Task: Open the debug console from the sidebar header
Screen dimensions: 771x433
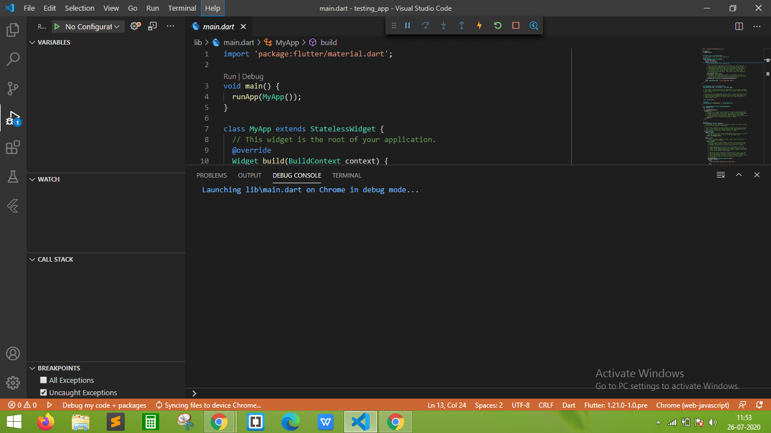Action: 152,26
